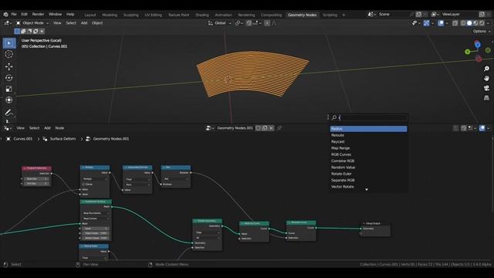Screen dimensions: 494x278
Task: Open Global transform orientation dropdown
Action: (219, 23)
